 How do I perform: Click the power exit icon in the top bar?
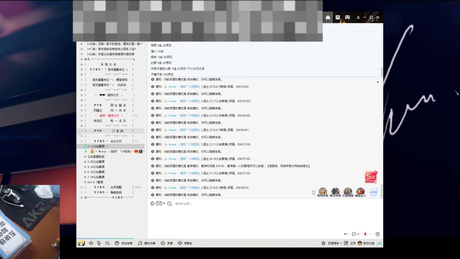click(378, 18)
